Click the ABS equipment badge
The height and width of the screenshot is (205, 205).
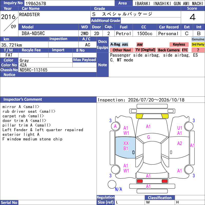click(125, 45)
